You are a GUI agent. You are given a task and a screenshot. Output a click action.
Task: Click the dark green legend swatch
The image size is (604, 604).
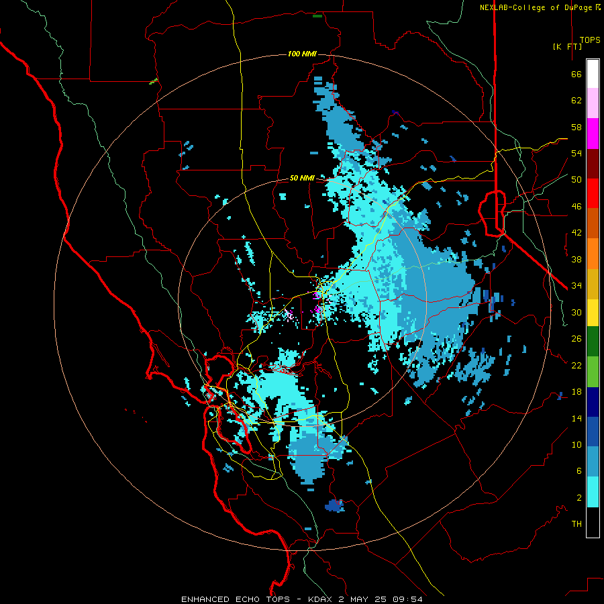[593, 342]
